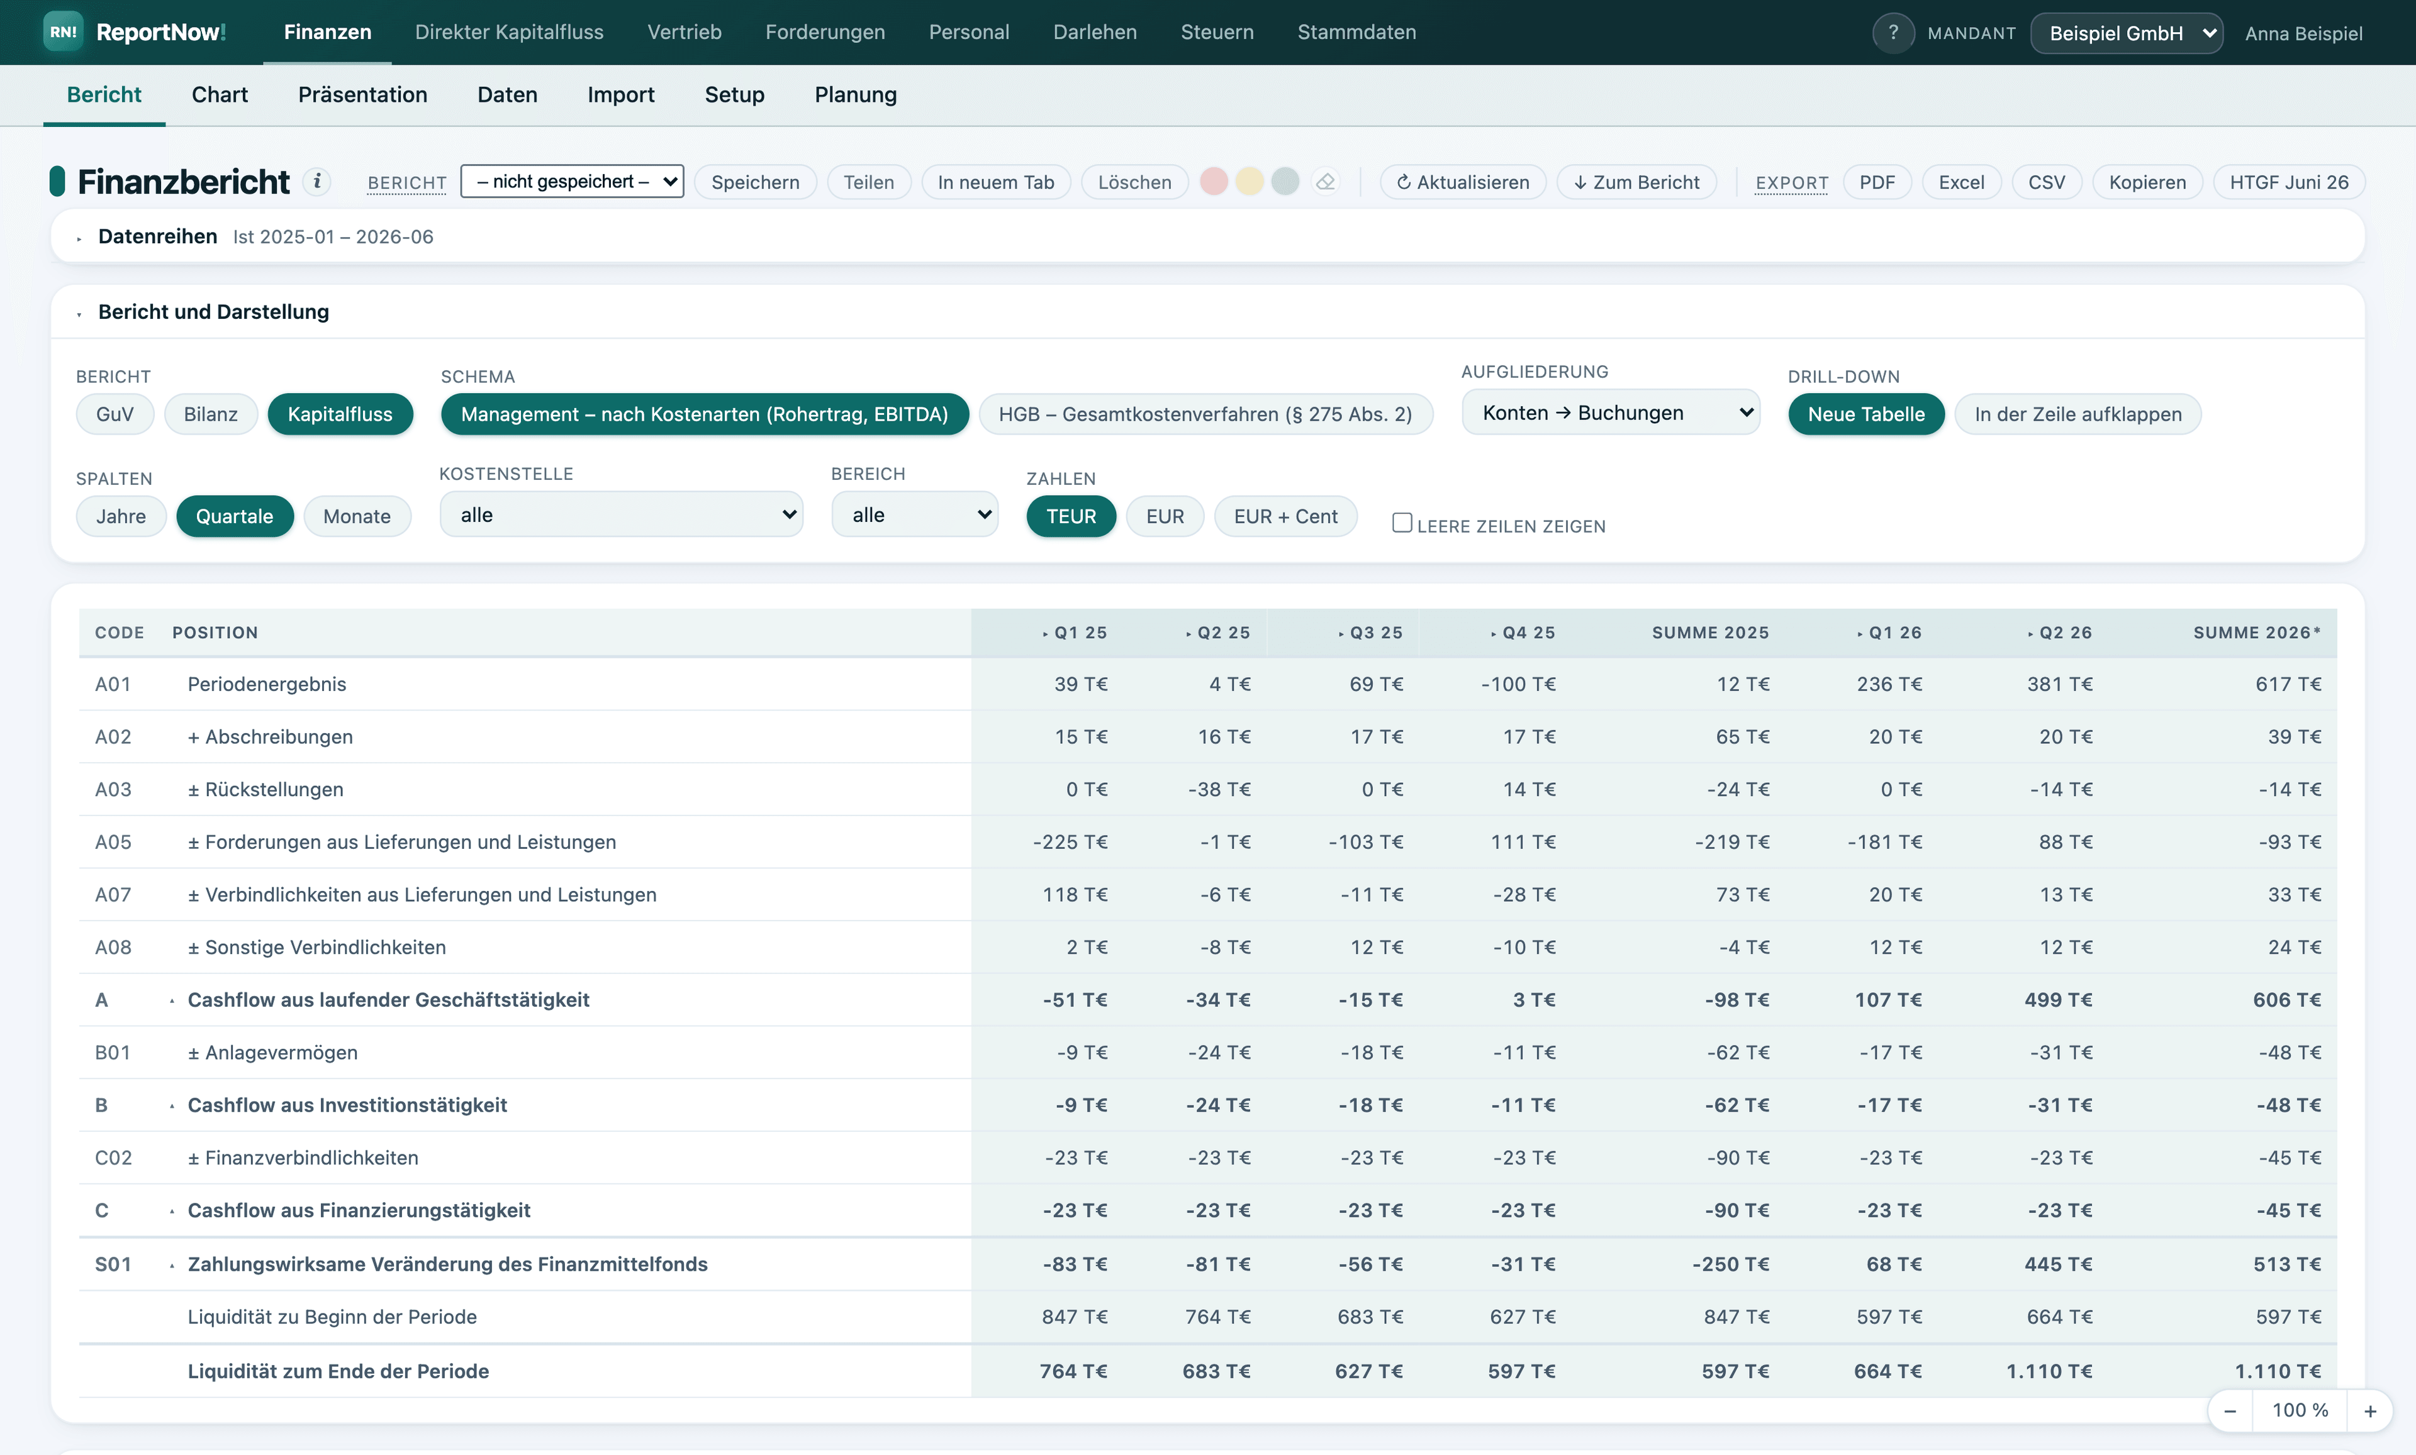The width and height of the screenshot is (2416, 1455).
Task: Switch report type to Bilanz
Action: click(x=211, y=414)
